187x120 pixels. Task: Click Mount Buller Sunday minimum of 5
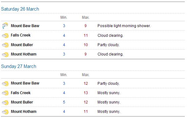pyautogui.click(x=64, y=102)
